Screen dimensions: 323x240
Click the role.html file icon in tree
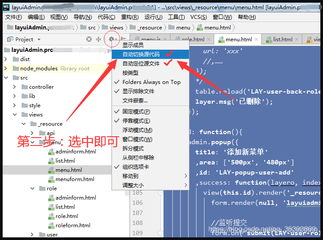tap(51, 216)
